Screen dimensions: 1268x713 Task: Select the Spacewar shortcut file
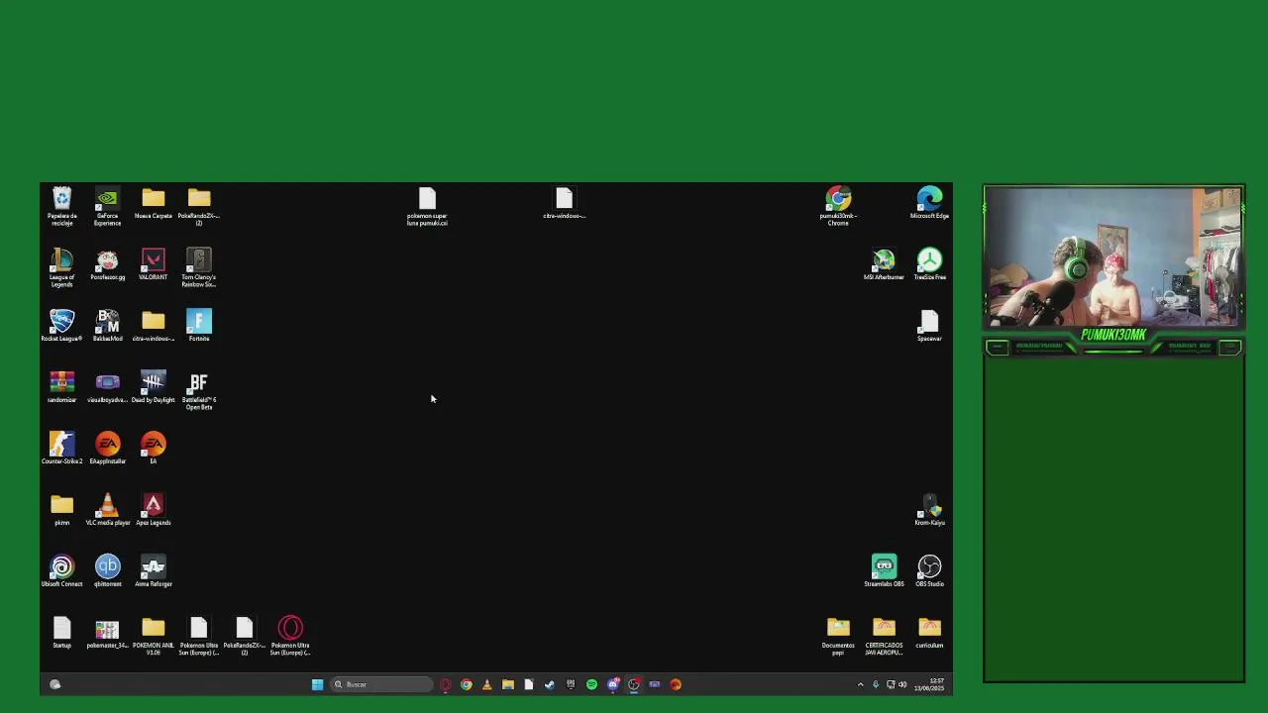pos(929,326)
